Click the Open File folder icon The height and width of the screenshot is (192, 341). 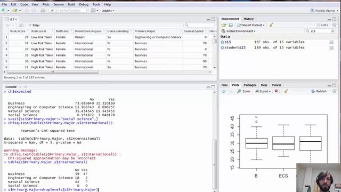(x=14, y=11)
